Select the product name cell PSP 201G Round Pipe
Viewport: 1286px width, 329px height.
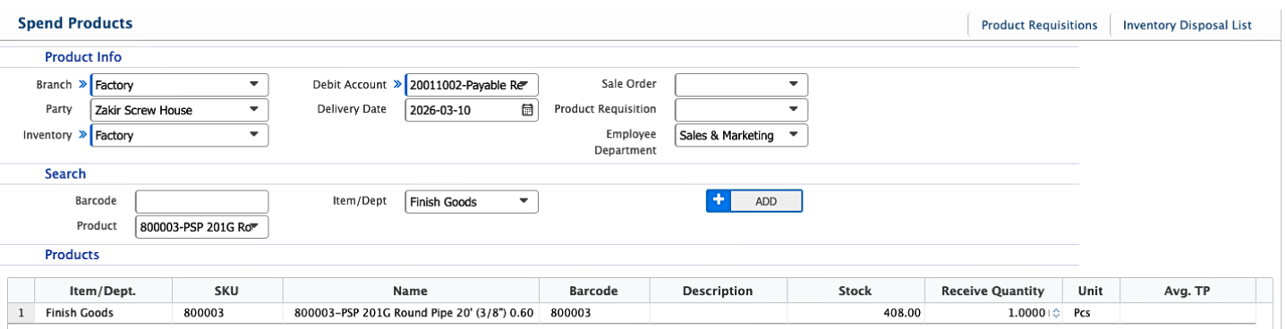click(411, 314)
